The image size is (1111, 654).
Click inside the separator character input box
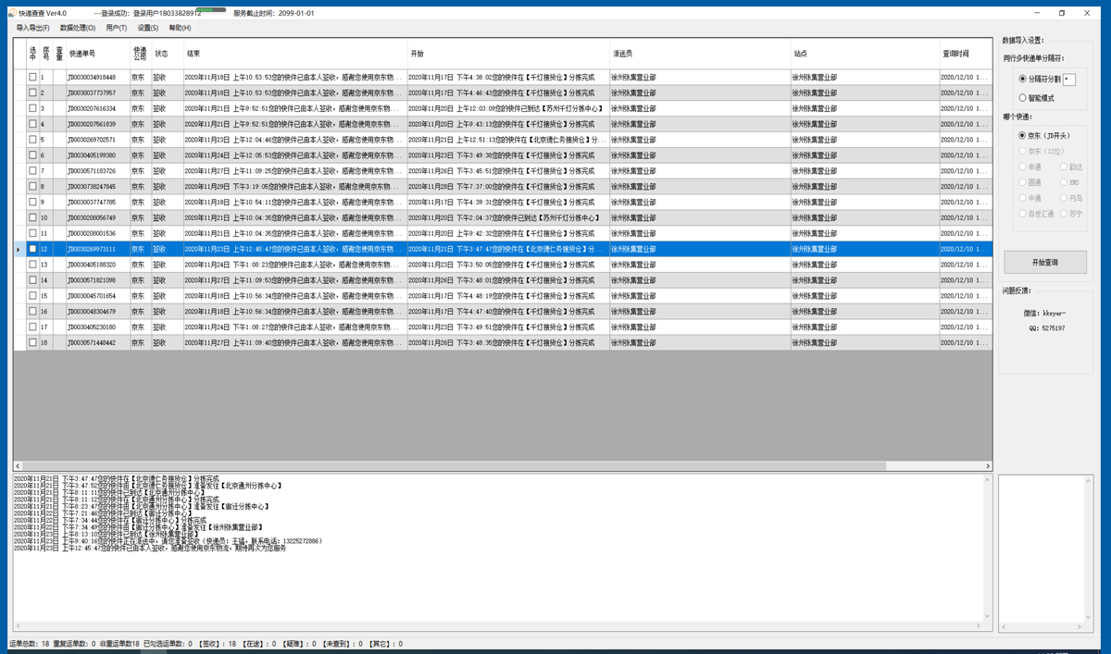click(1069, 80)
